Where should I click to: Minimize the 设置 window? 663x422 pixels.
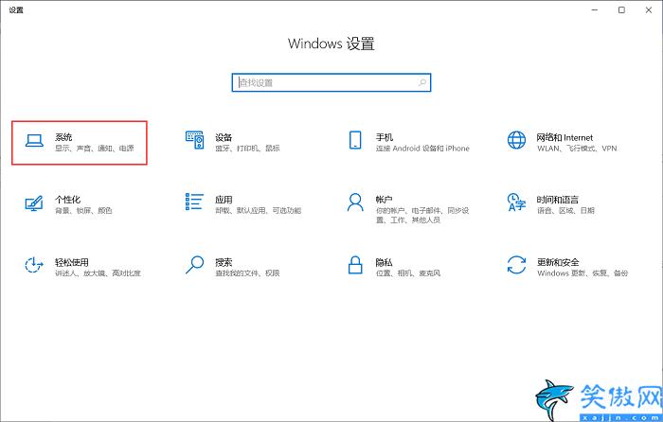[x=595, y=10]
